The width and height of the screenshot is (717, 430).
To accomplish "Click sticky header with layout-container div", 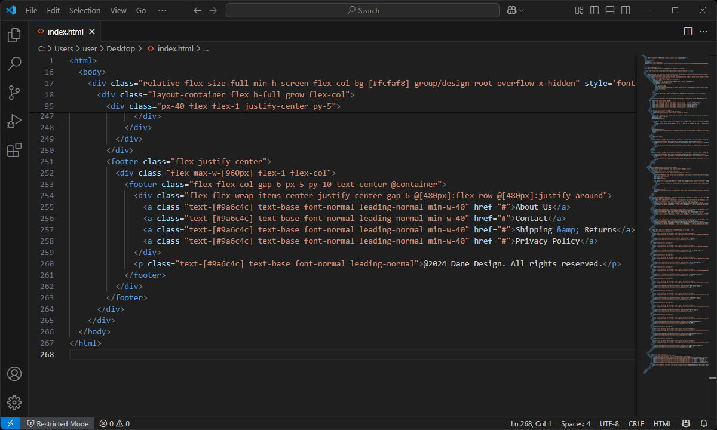I will click(226, 94).
